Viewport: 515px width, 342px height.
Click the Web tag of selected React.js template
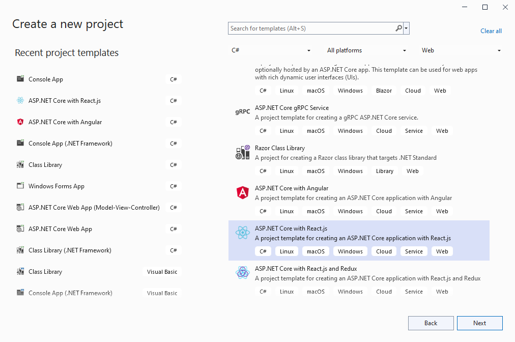(442, 251)
